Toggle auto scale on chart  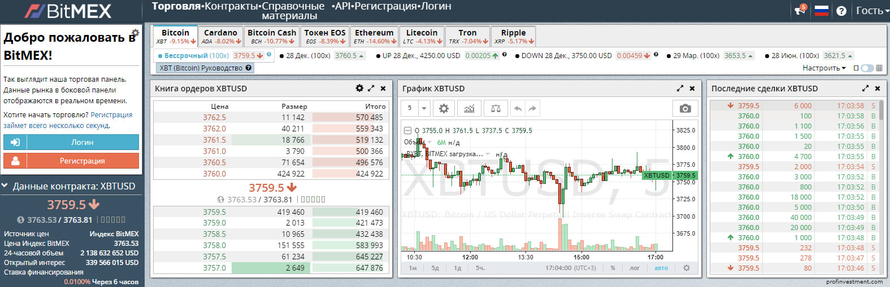tap(661, 268)
